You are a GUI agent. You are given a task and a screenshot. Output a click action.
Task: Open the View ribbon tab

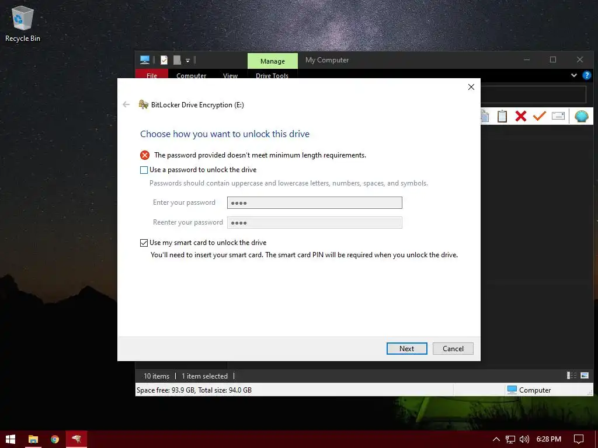(230, 75)
